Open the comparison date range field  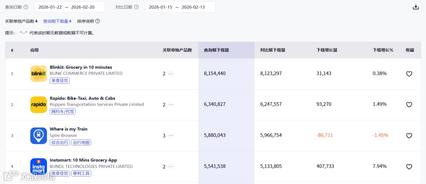[180, 7]
